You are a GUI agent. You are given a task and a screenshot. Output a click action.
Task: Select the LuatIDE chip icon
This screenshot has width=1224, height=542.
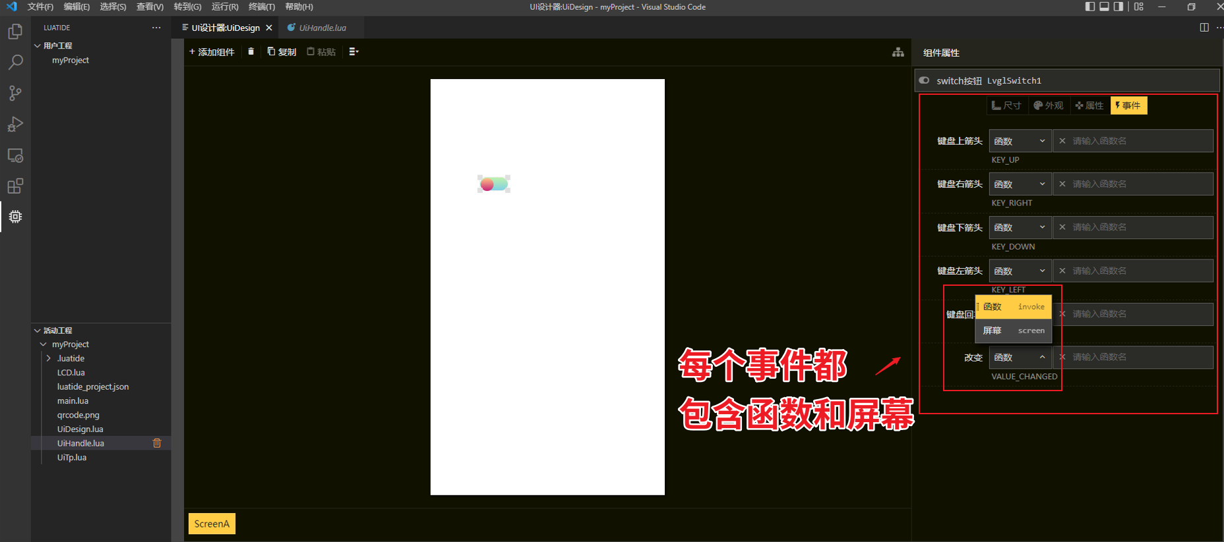(x=15, y=217)
